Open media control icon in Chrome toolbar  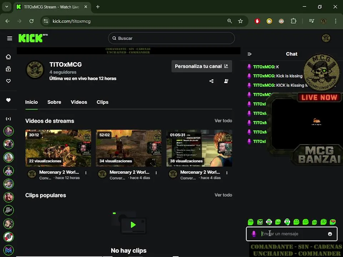coord(312,21)
